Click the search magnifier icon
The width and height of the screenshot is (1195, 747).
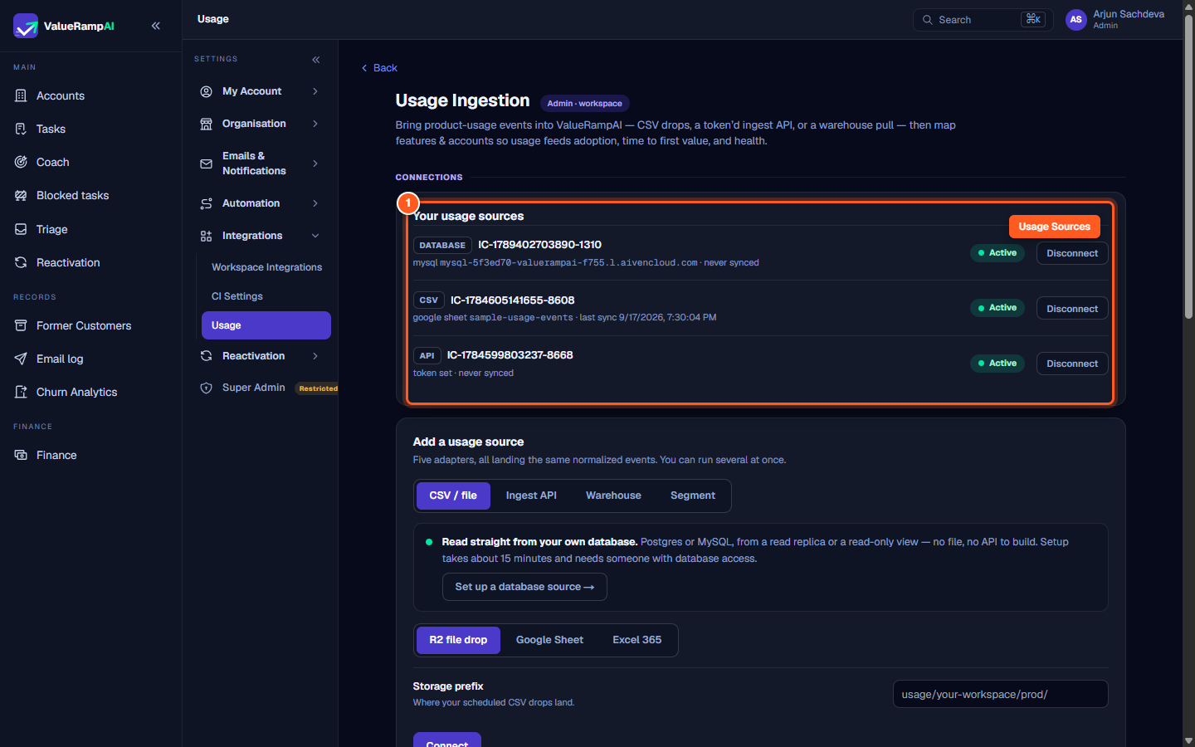(928, 20)
